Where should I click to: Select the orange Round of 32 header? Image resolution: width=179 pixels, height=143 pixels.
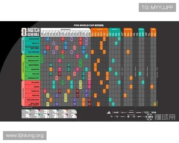(x=98, y=29)
